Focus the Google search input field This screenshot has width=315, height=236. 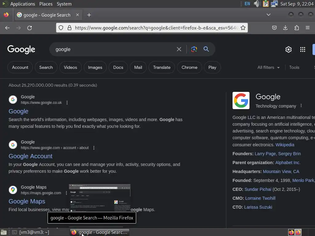[114, 49]
